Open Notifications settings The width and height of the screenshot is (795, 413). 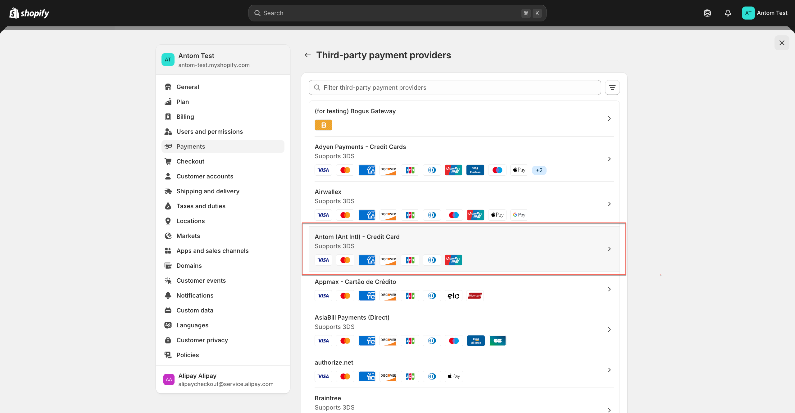223,295
